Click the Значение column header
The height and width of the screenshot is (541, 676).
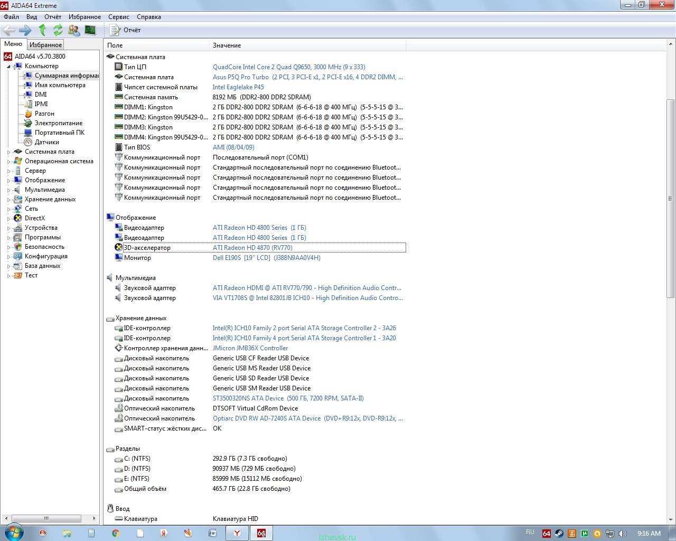tap(308, 45)
